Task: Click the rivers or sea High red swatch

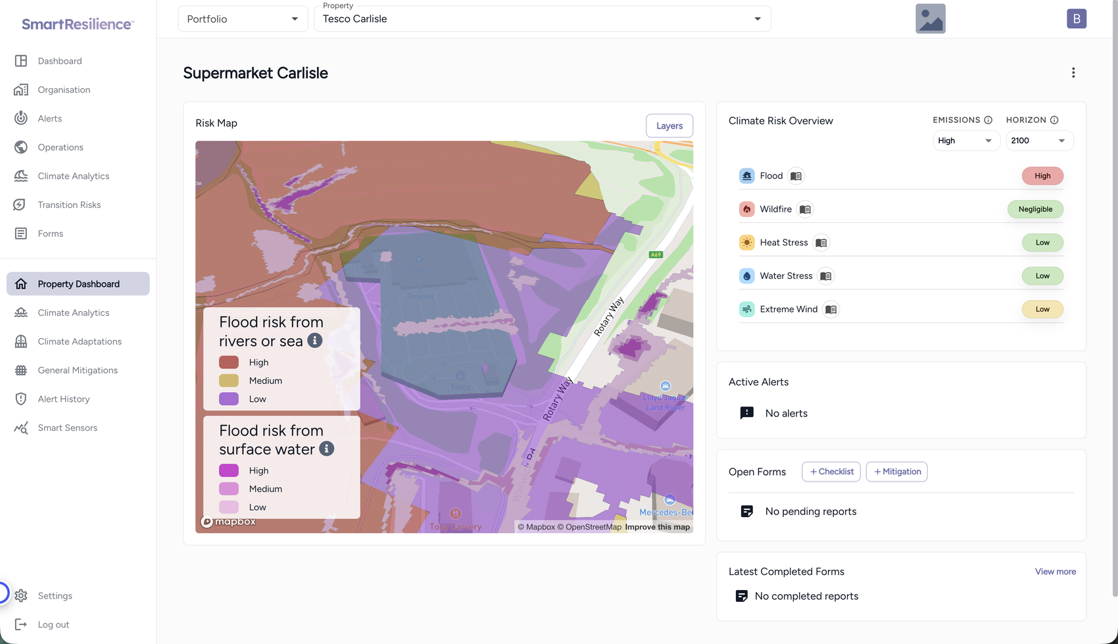Action: click(x=229, y=362)
